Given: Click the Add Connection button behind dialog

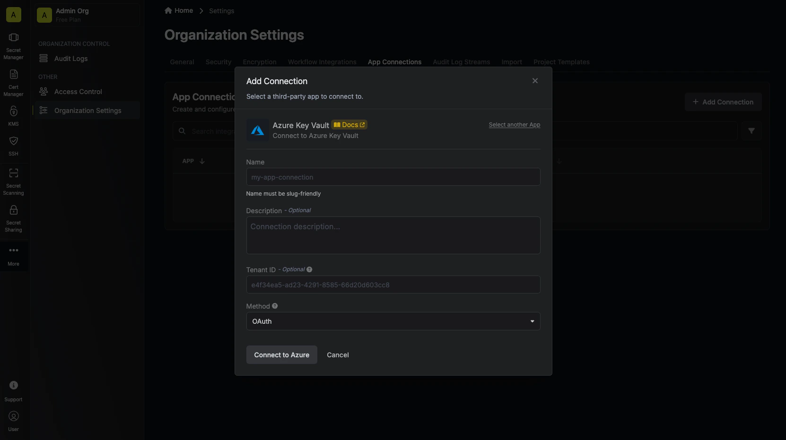Looking at the screenshot, I should 723,102.
